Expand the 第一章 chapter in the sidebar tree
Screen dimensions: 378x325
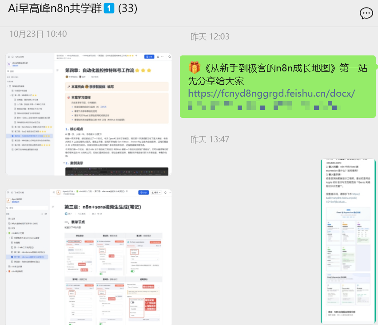(x=9, y=94)
